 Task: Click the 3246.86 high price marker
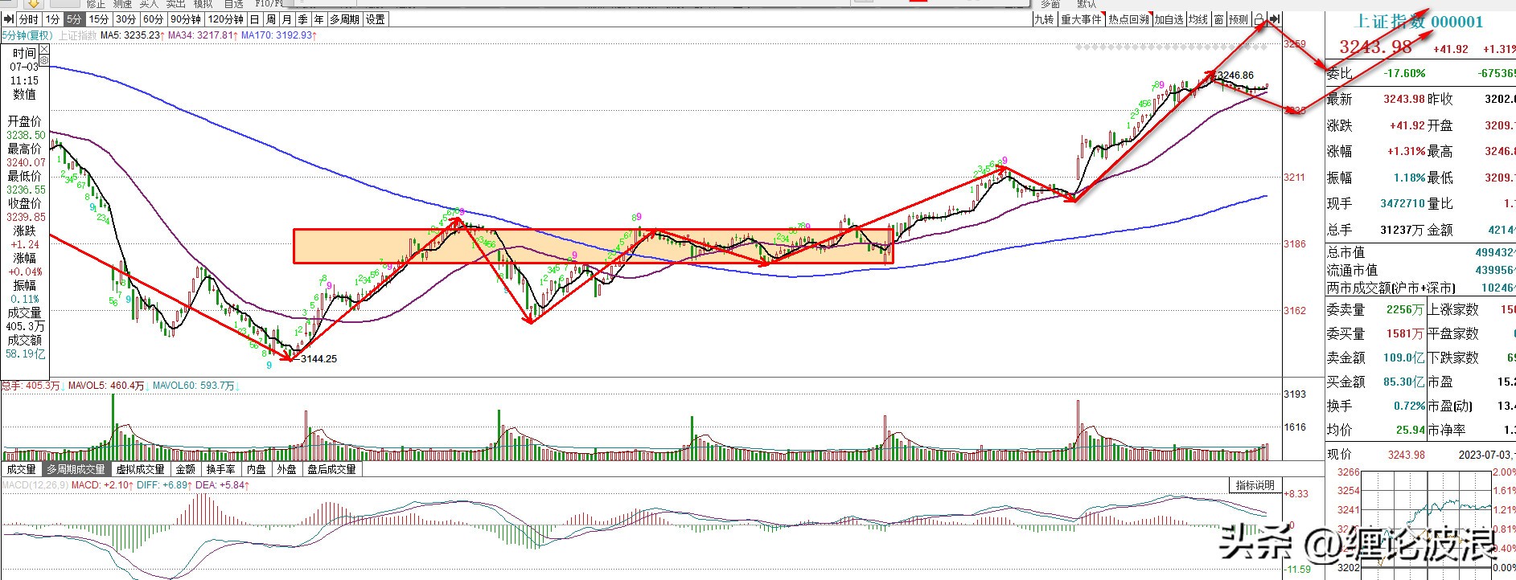[x=1235, y=76]
